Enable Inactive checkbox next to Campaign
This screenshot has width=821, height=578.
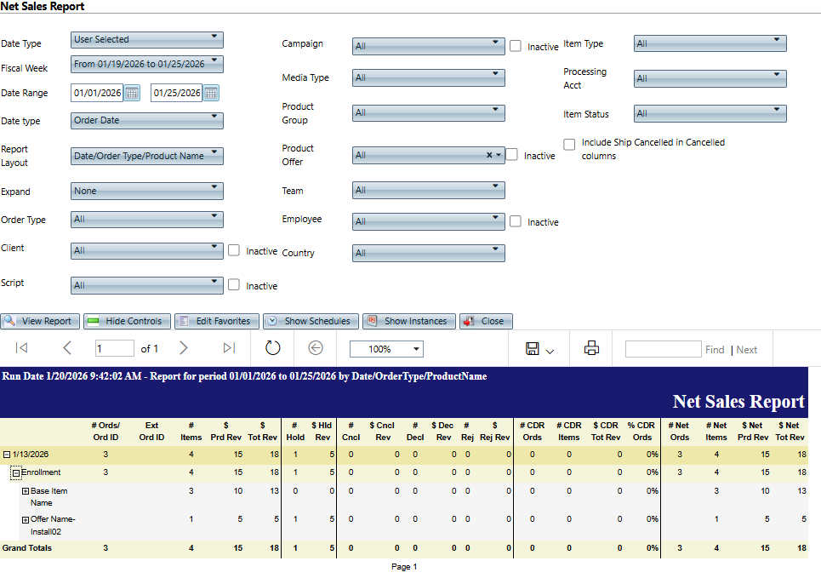[516, 47]
